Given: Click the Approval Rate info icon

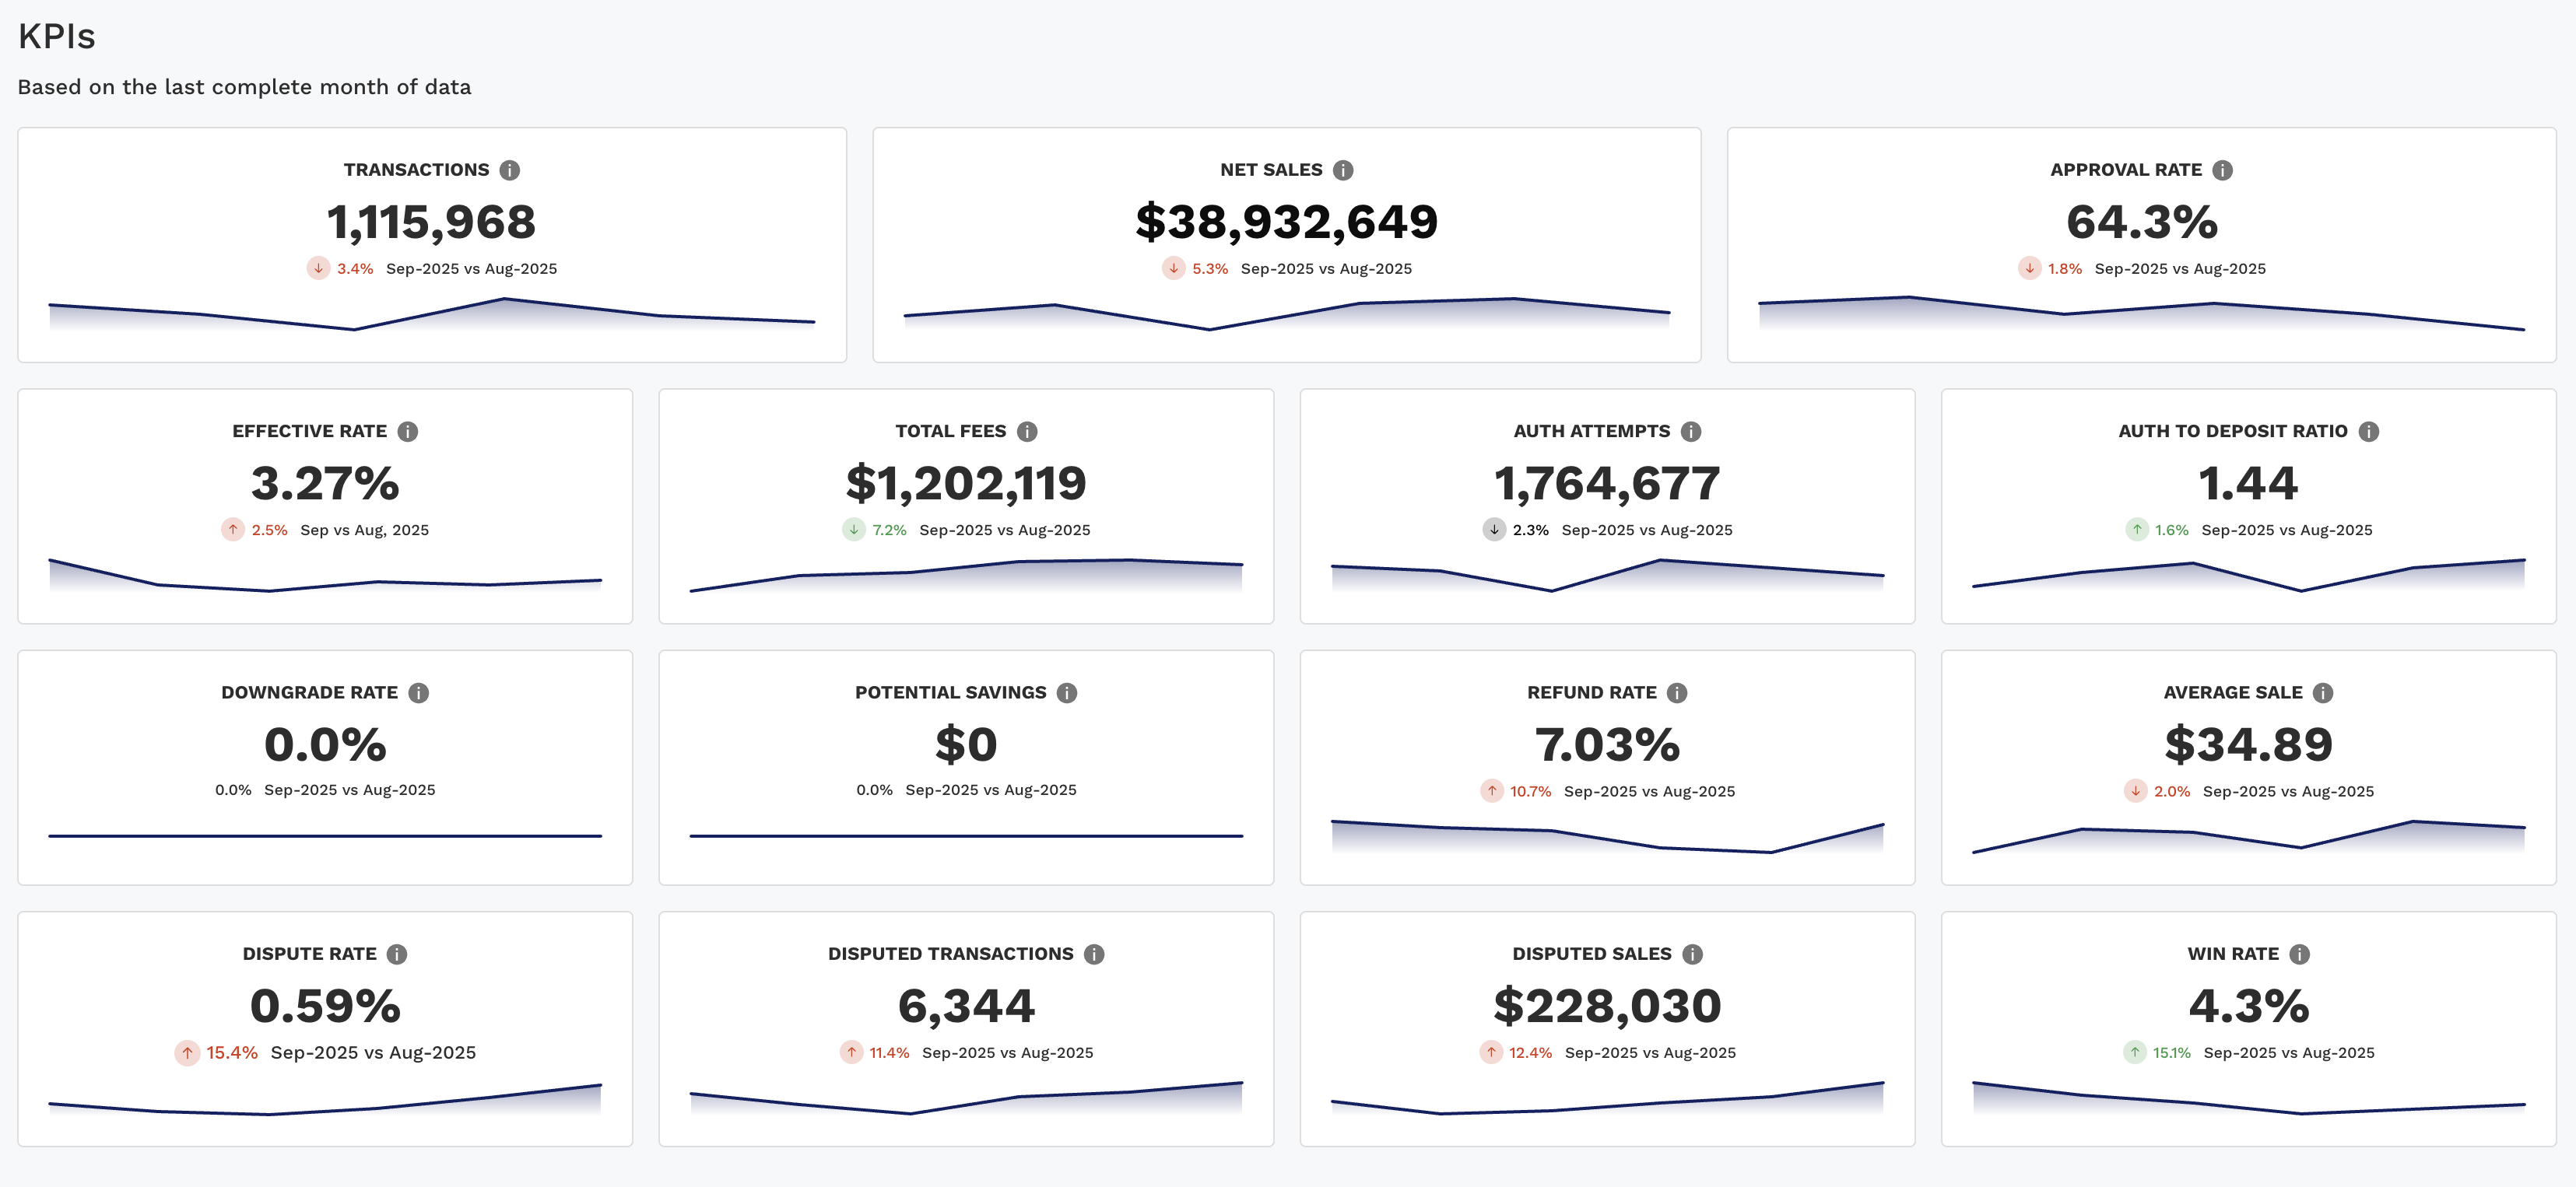Looking at the screenshot, I should coord(2222,170).
